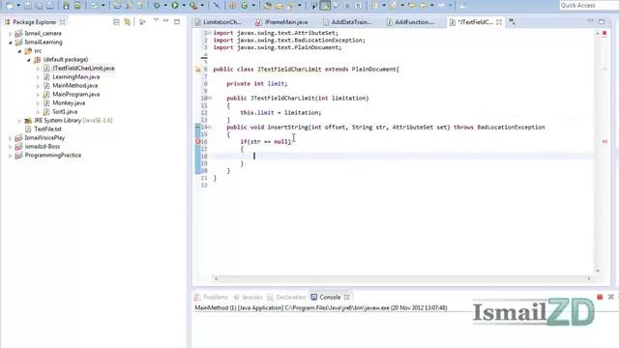Maximize the Package Explorer view

pos(177,22)
